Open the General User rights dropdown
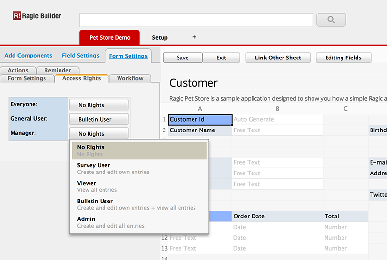 point(99,119)
